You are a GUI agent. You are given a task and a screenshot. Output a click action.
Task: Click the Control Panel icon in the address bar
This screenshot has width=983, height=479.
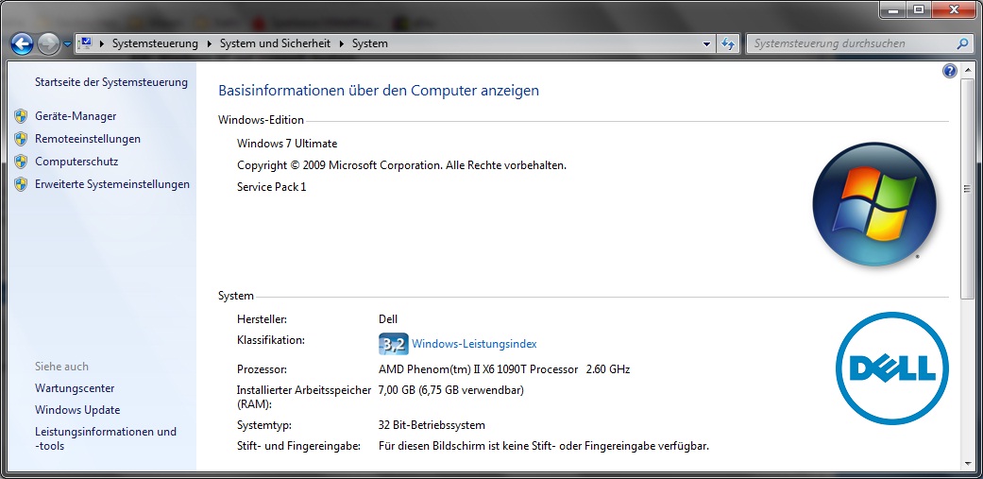85,43
